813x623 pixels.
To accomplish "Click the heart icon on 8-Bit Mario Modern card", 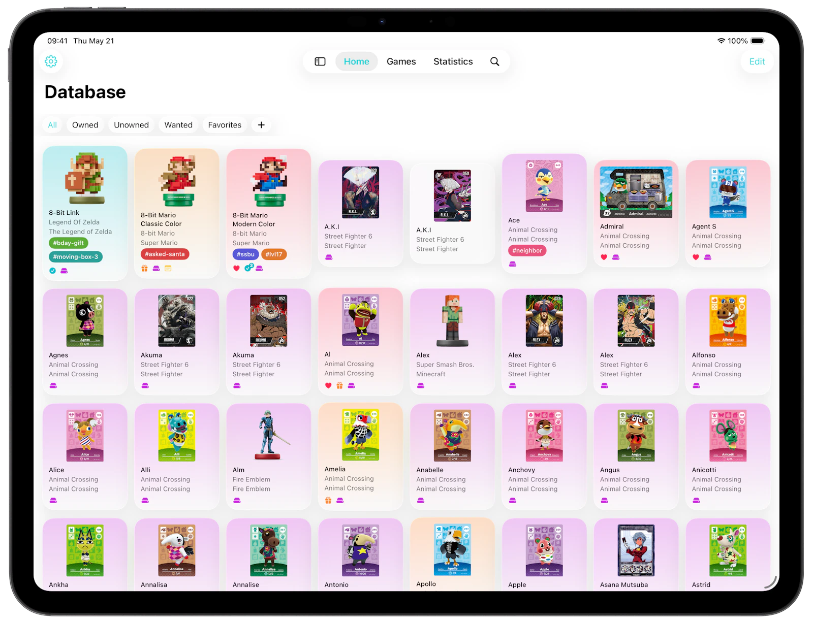I will coord(236,268).
